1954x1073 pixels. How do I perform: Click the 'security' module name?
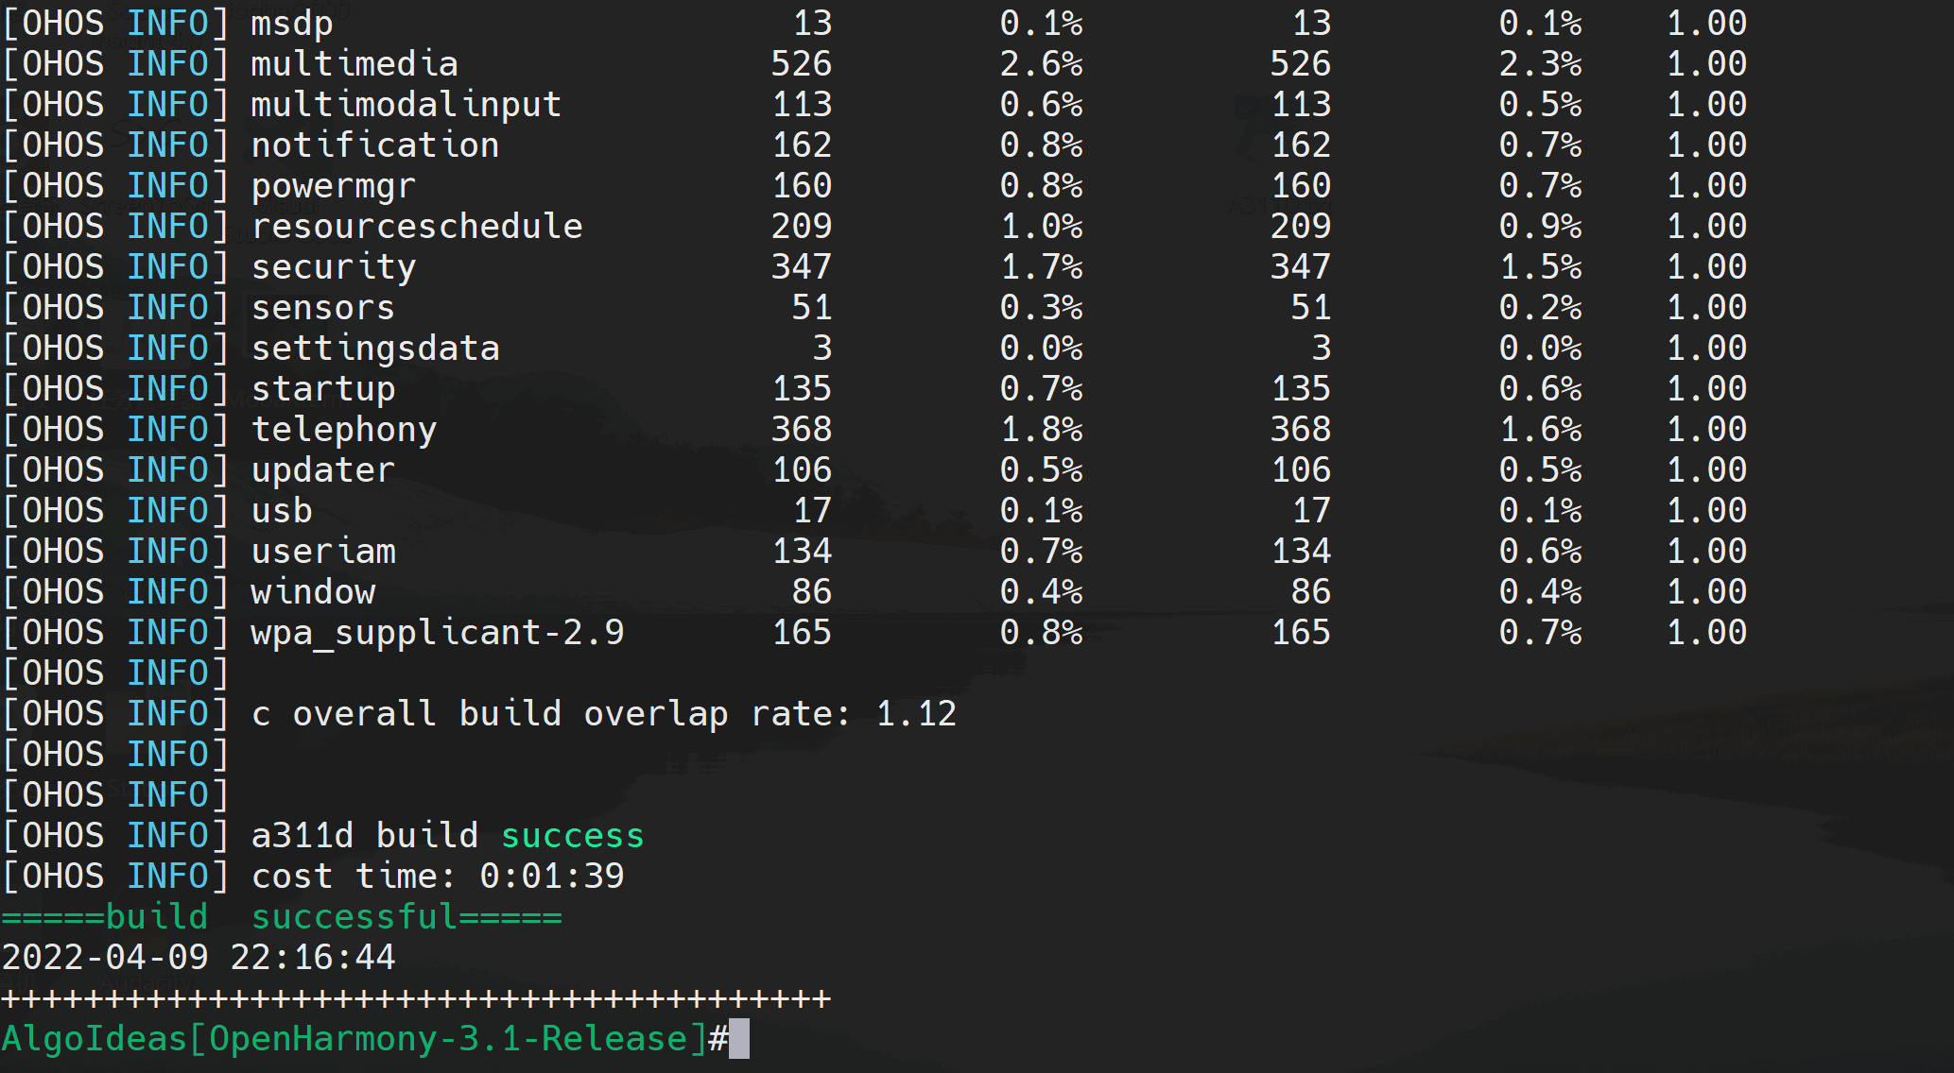pyautogui.click(x=333, y=267)
